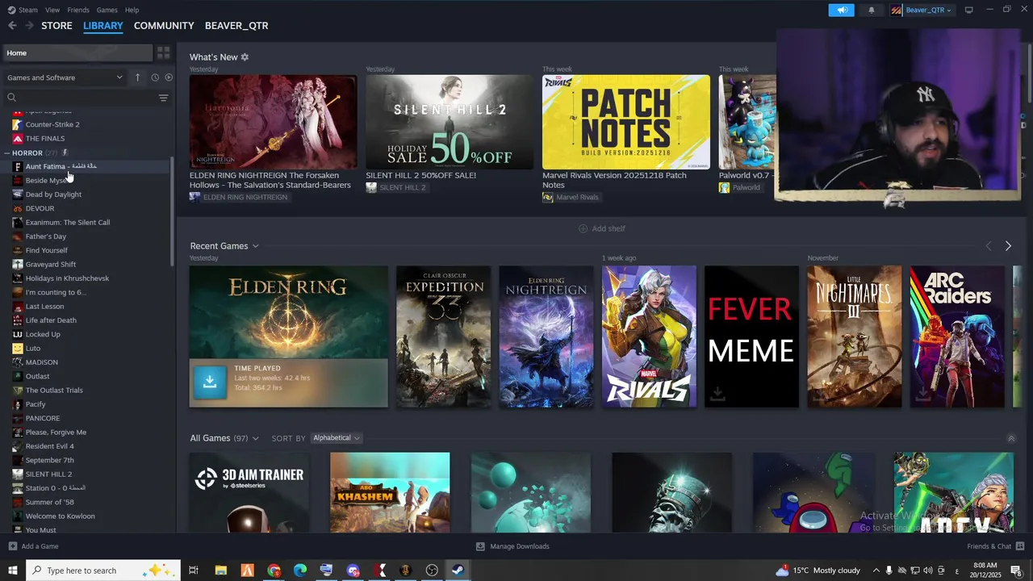1033x581 pixels.
Task: Click the Windows taskbar search box
Action: click(x=102, y=571)
